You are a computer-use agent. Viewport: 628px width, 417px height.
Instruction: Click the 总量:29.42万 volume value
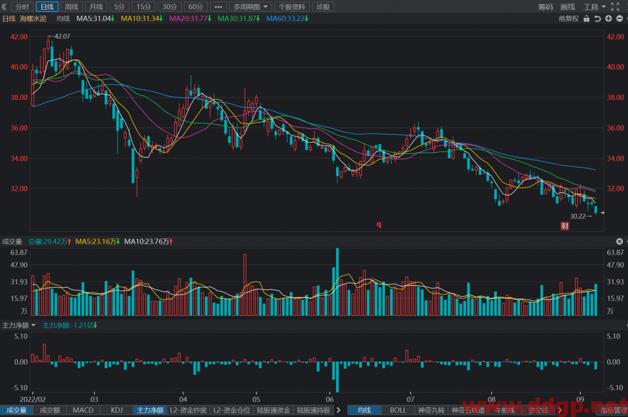(x=50, y=242)
